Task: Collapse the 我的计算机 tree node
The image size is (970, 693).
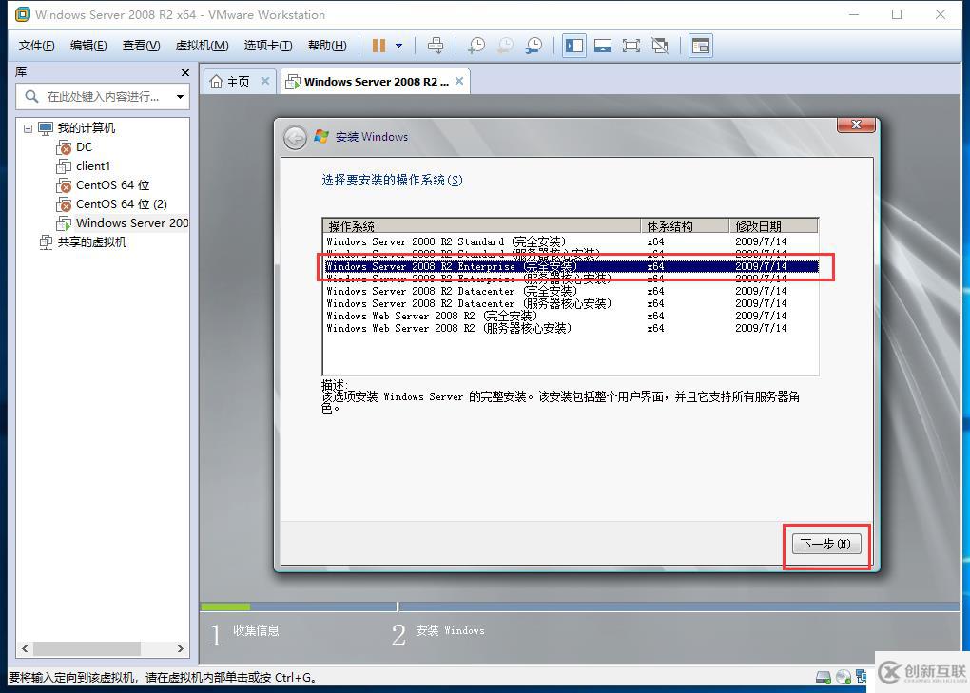Action: [x=28, y=128]
